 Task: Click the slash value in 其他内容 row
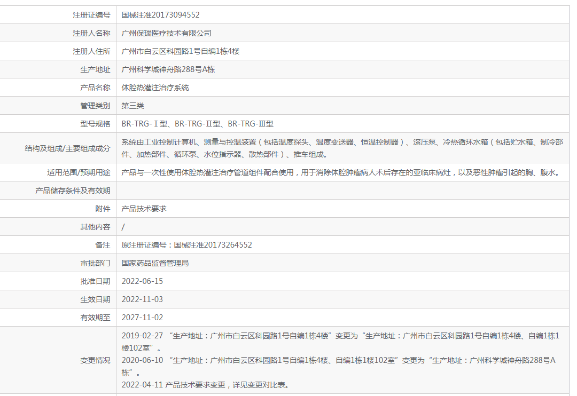123,227
